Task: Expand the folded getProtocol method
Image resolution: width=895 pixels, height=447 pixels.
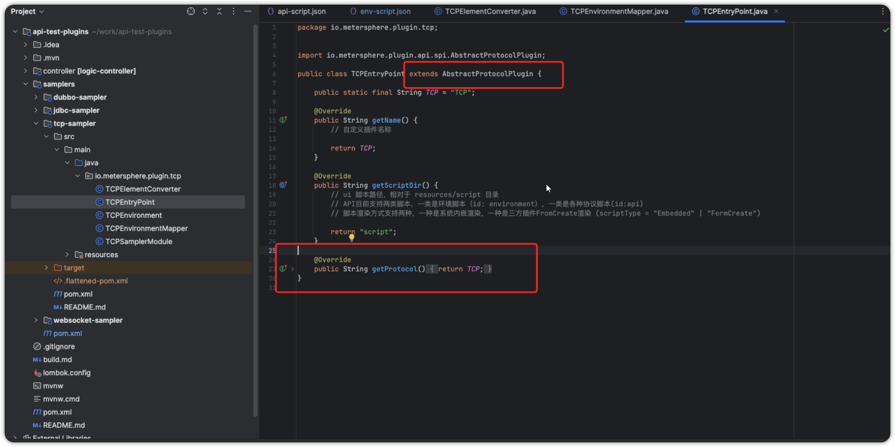Action: click(292, 269)
